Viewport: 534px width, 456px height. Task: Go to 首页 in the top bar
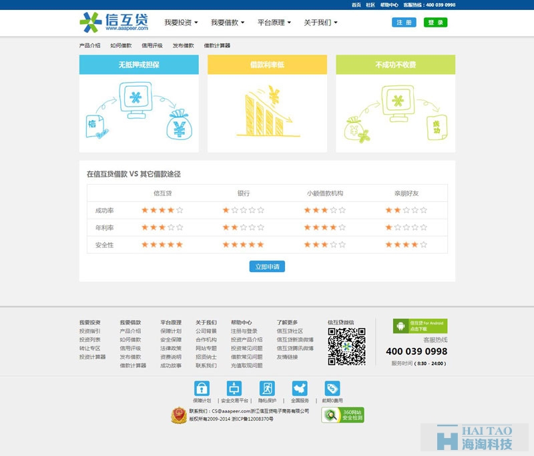pyautogui.click(x=356, y=5)
